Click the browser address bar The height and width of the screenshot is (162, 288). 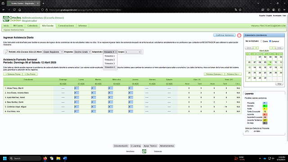[136, 10]
